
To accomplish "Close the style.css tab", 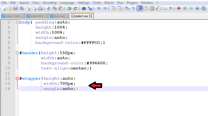I will click(x=67, y=16).
